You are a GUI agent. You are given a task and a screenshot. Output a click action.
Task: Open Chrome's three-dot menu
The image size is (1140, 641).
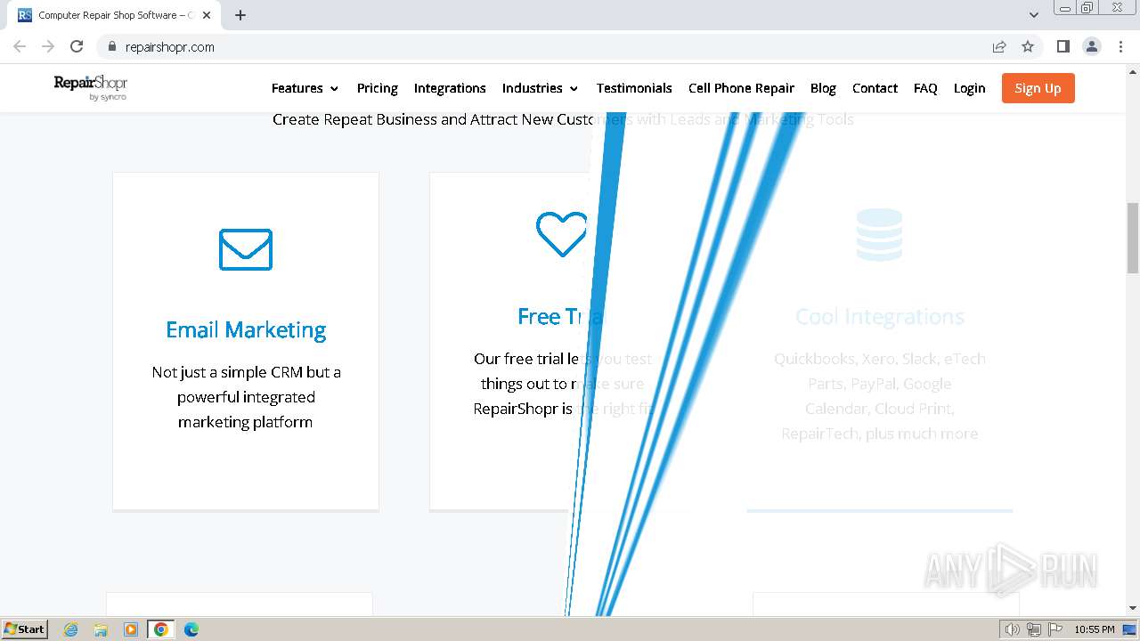(1120, 46)
